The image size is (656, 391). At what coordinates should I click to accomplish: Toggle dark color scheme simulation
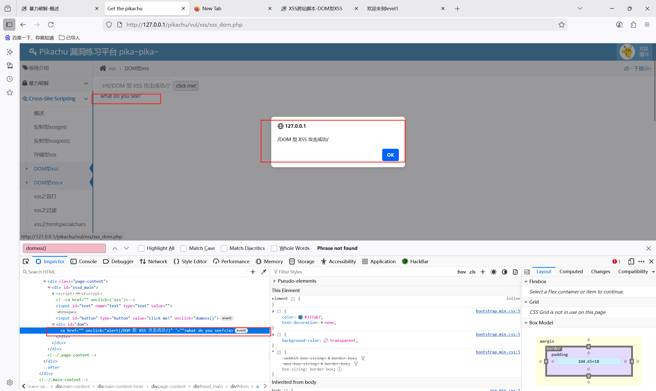click(x=504, y=272)
